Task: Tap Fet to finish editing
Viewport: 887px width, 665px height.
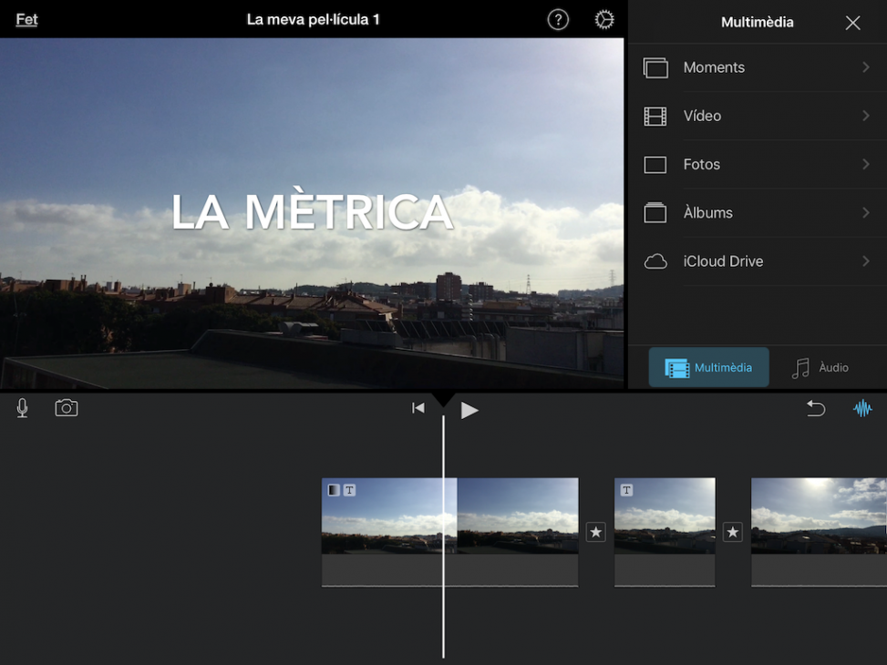Action: (x=27, y=20)
